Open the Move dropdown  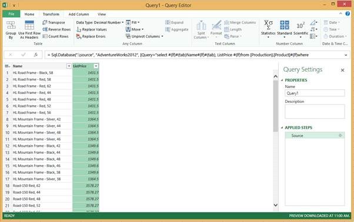(135, 29)
